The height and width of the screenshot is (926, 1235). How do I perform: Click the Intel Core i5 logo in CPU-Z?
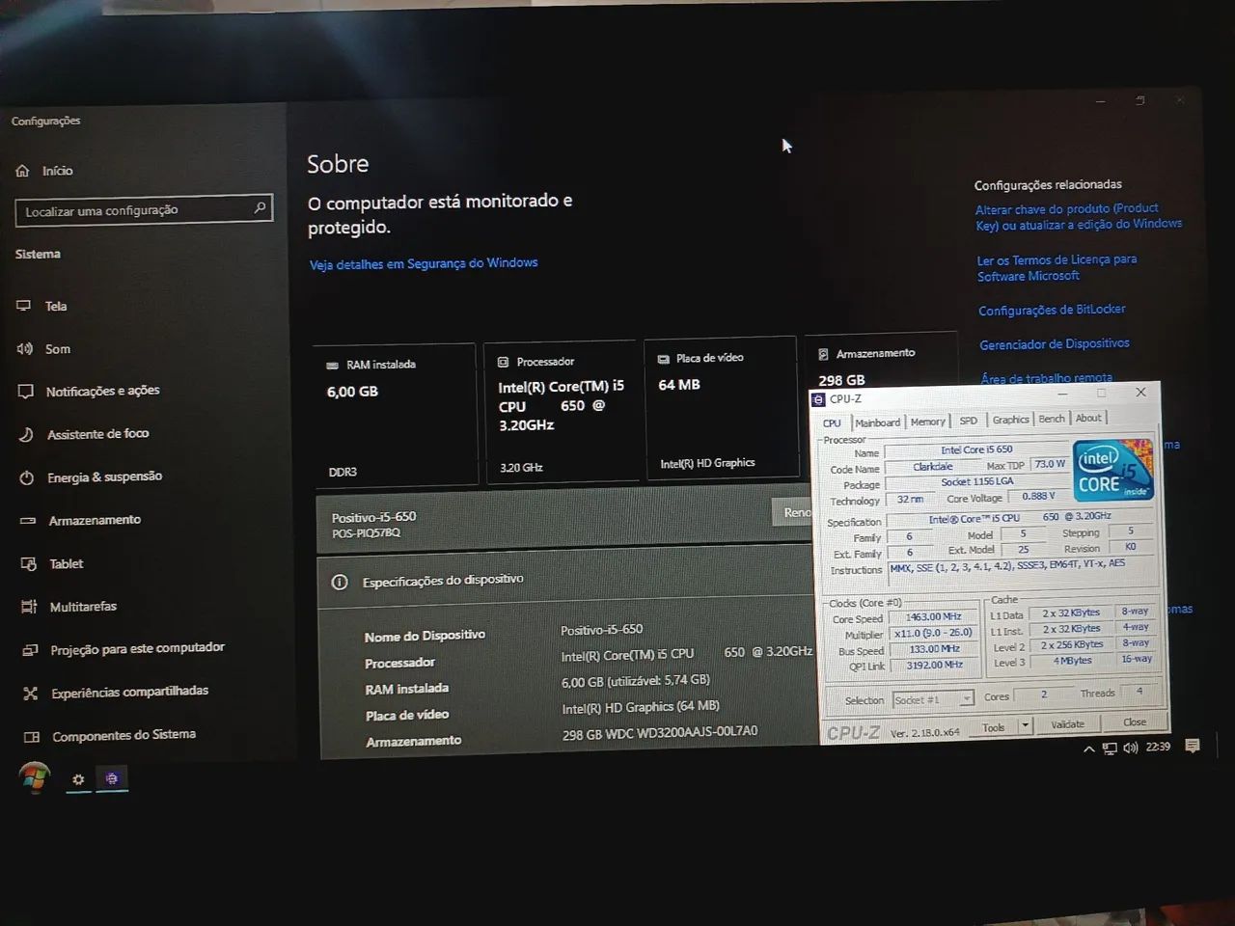[x=1112, y=470]
